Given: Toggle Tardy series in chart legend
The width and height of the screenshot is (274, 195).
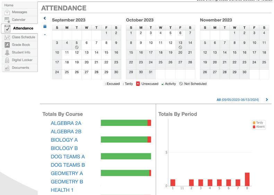Looking at the screenshot, I should tap(258, 123).
